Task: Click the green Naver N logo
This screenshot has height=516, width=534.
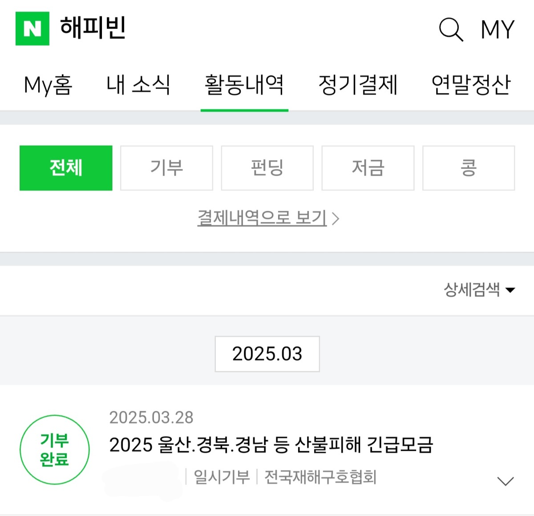Action: click(32, 28)
